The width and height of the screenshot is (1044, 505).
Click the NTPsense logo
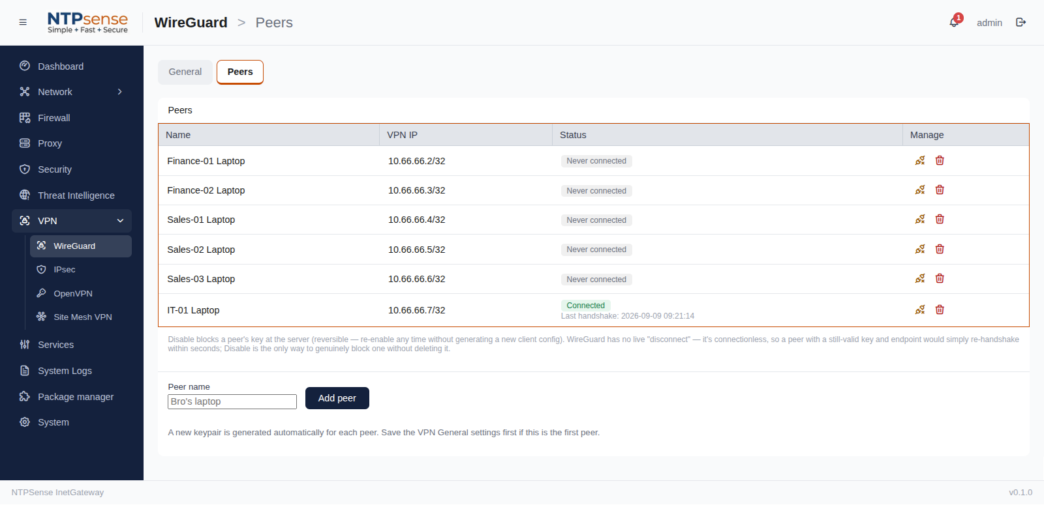point(87,22)
